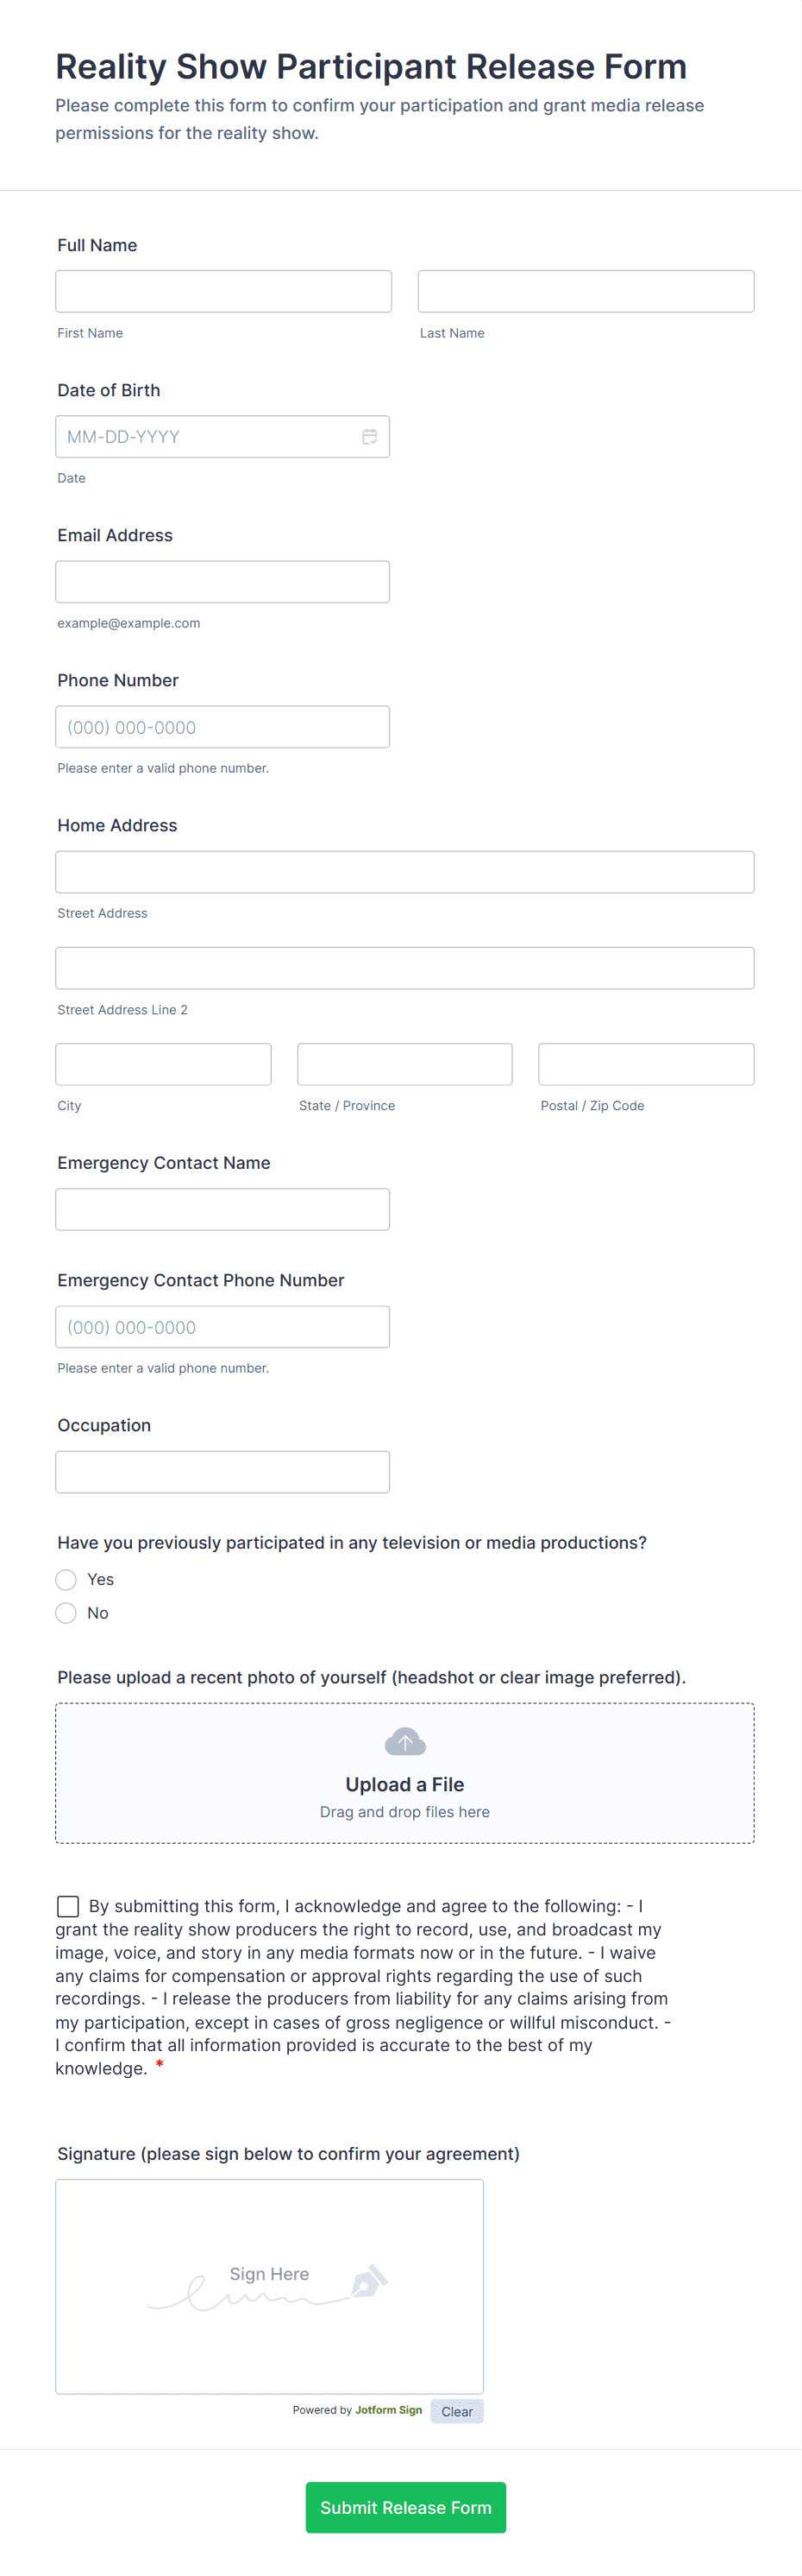The image size is (802, 2576).
Task: Click the First Name input field
Action: coord(223,292)
